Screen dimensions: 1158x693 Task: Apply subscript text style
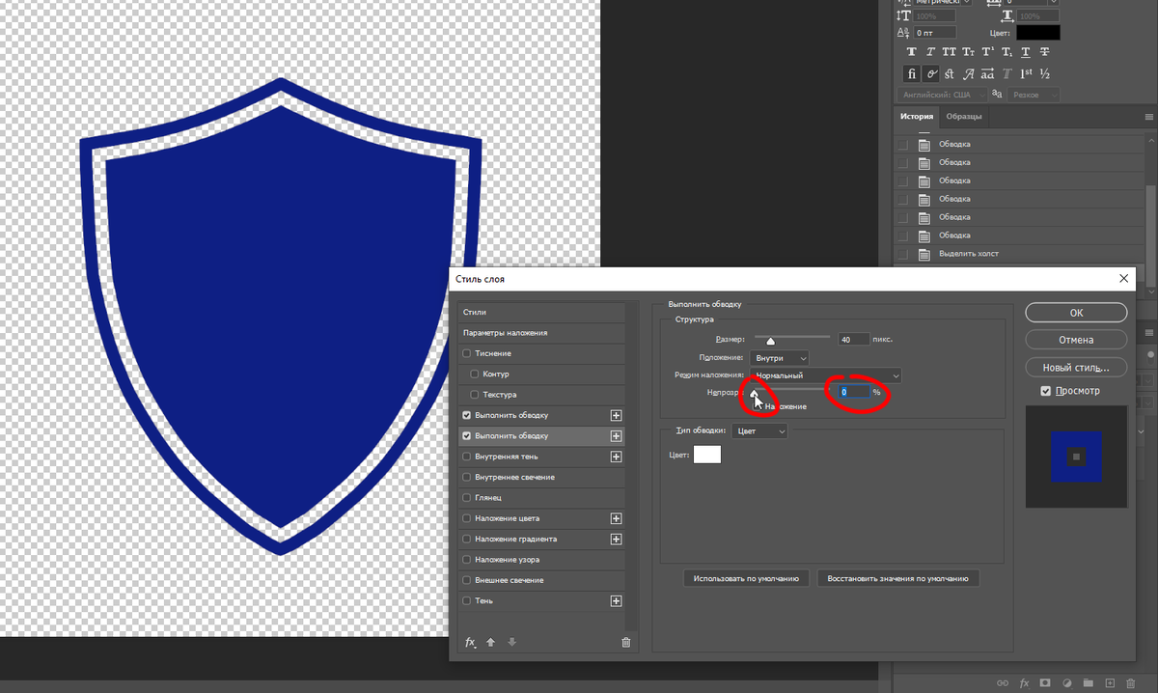click(1007, 51)
